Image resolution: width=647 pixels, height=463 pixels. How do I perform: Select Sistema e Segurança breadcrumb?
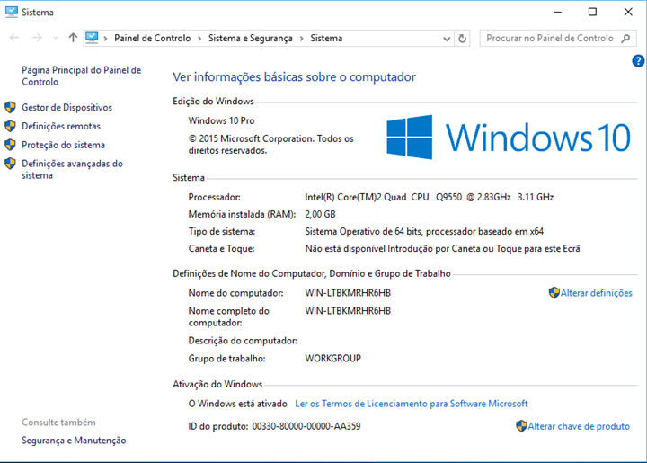[x=251, y=38]
